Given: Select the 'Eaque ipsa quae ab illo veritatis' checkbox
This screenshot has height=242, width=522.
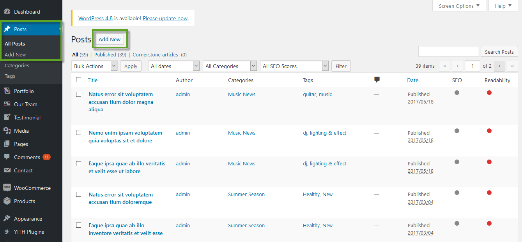Looking at the screenshot, I should 79,163.
